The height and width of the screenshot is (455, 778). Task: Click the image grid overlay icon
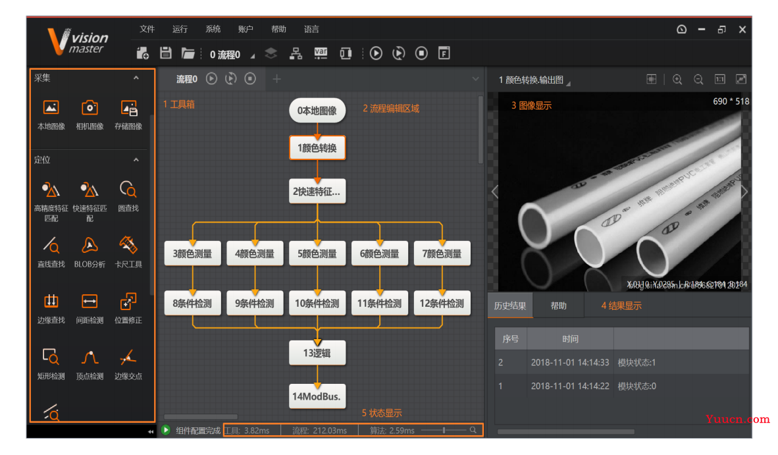(x=652, y=80)
